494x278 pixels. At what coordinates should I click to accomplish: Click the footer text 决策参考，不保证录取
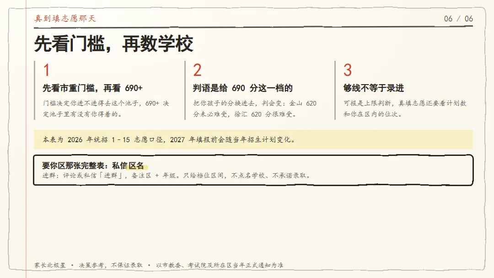click(111, 265)
